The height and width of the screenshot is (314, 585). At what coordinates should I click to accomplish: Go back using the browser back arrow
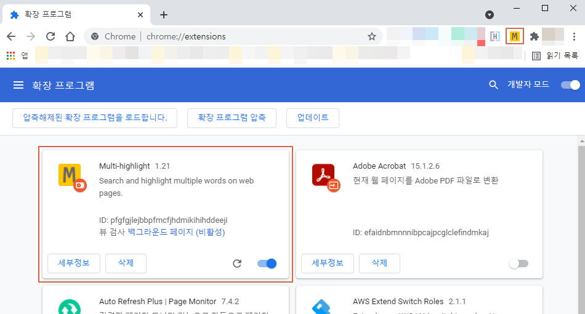coord(11,36)
